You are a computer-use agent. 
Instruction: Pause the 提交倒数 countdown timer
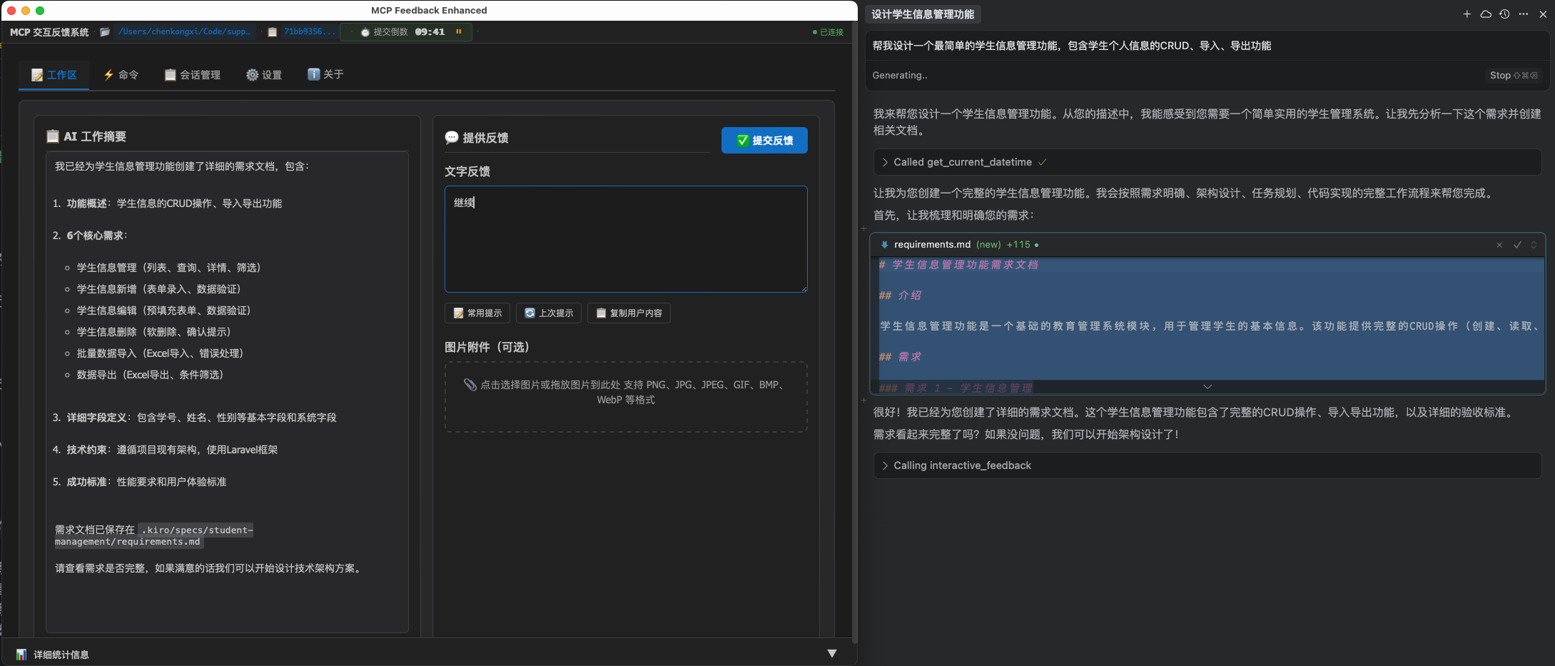pyautogui.click(x=460, y=31)
